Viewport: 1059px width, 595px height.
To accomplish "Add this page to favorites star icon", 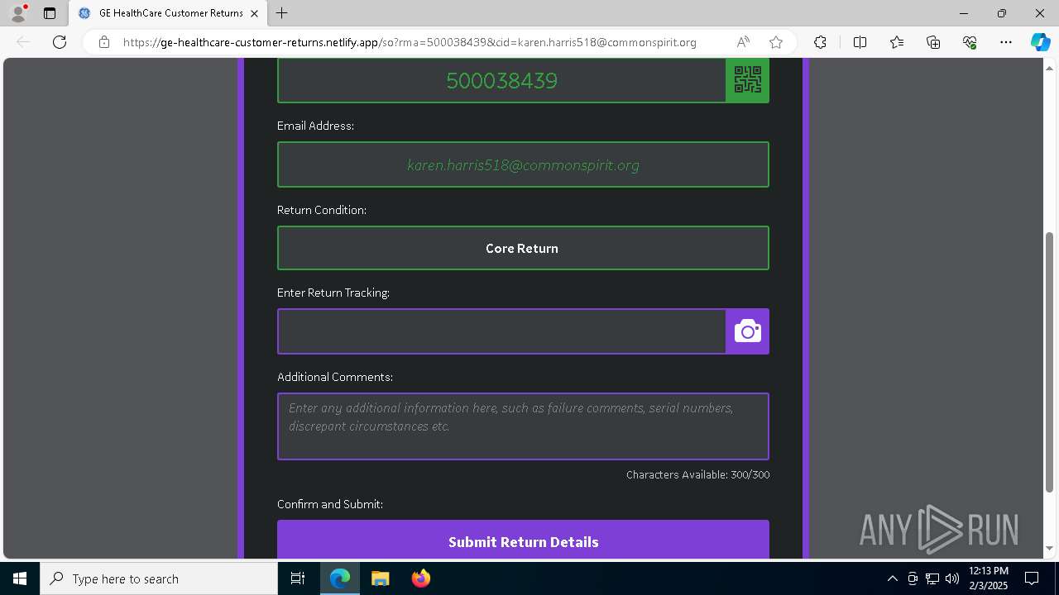I will [x=776, y=42].
